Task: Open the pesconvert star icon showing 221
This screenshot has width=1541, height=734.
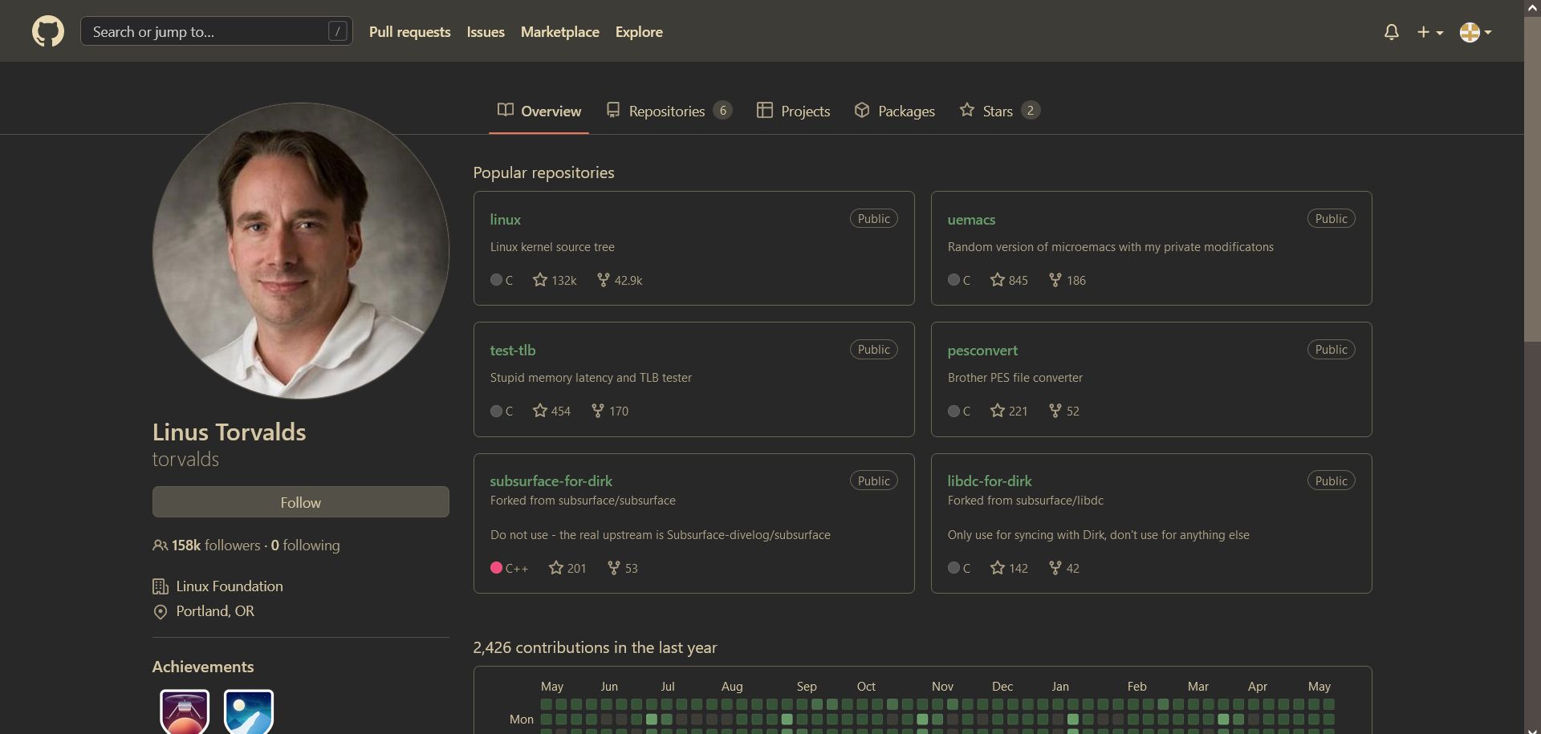Action: (998, 410)
